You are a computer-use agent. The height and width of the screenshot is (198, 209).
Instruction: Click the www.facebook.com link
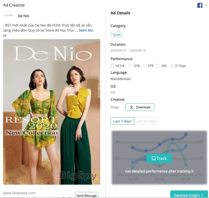[19, 193]
